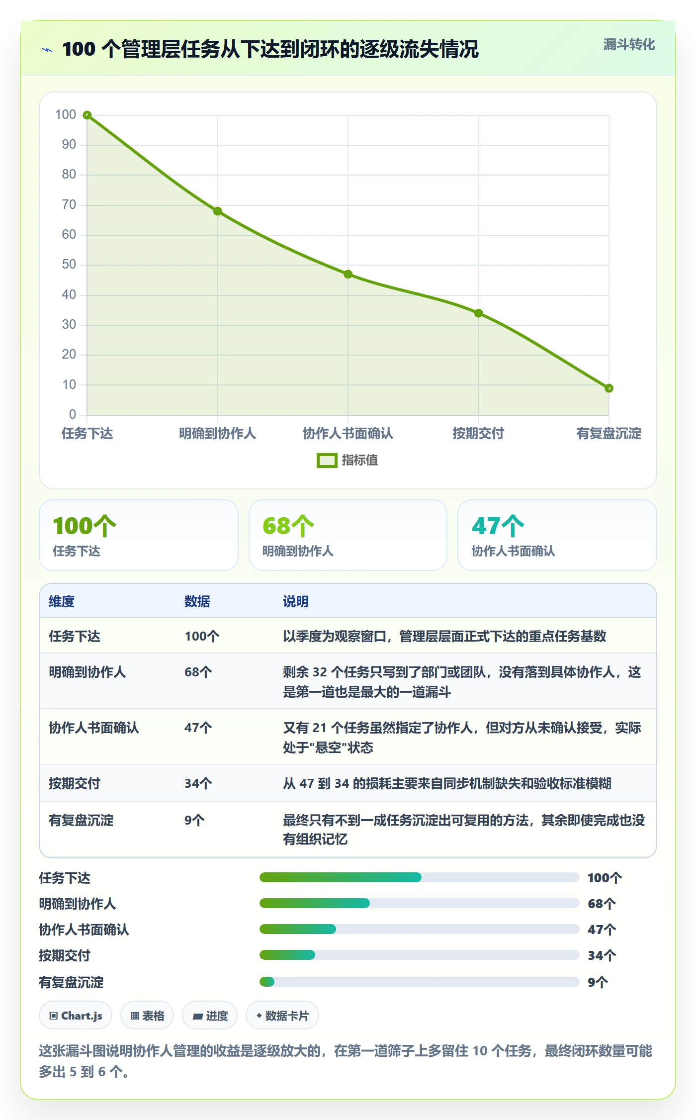Click the 漏斗转化 tag in header

629,45
